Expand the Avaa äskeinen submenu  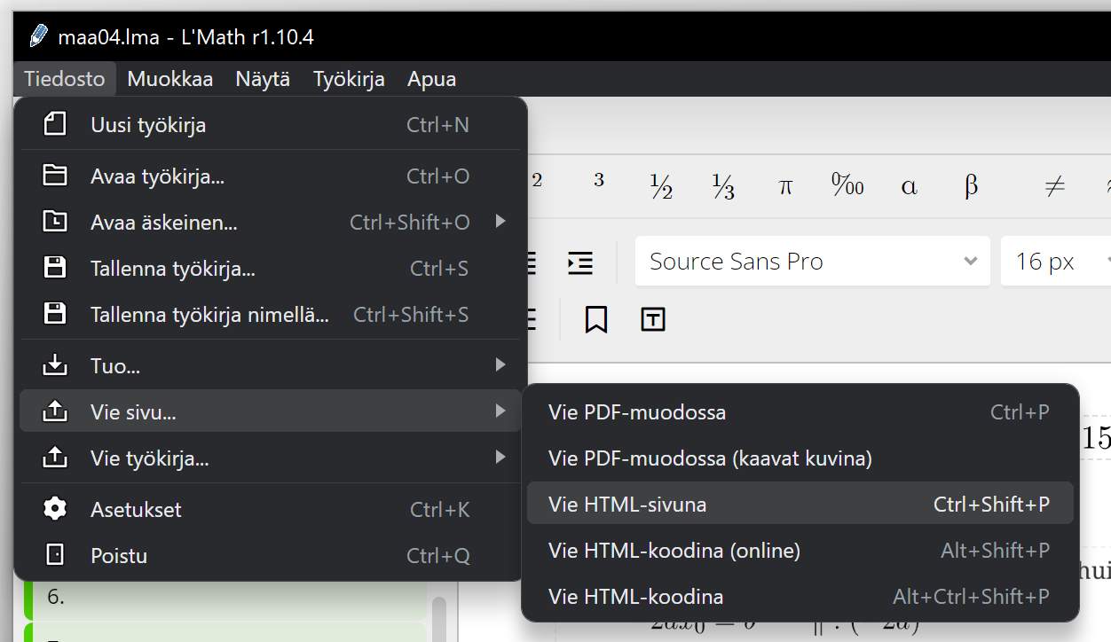(x=270, y=223)
